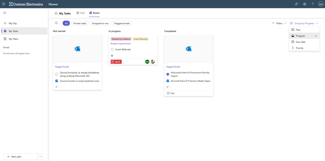
Task: Collapse the sidebar navigation pane icon
Action: click(x=5, y=13)
